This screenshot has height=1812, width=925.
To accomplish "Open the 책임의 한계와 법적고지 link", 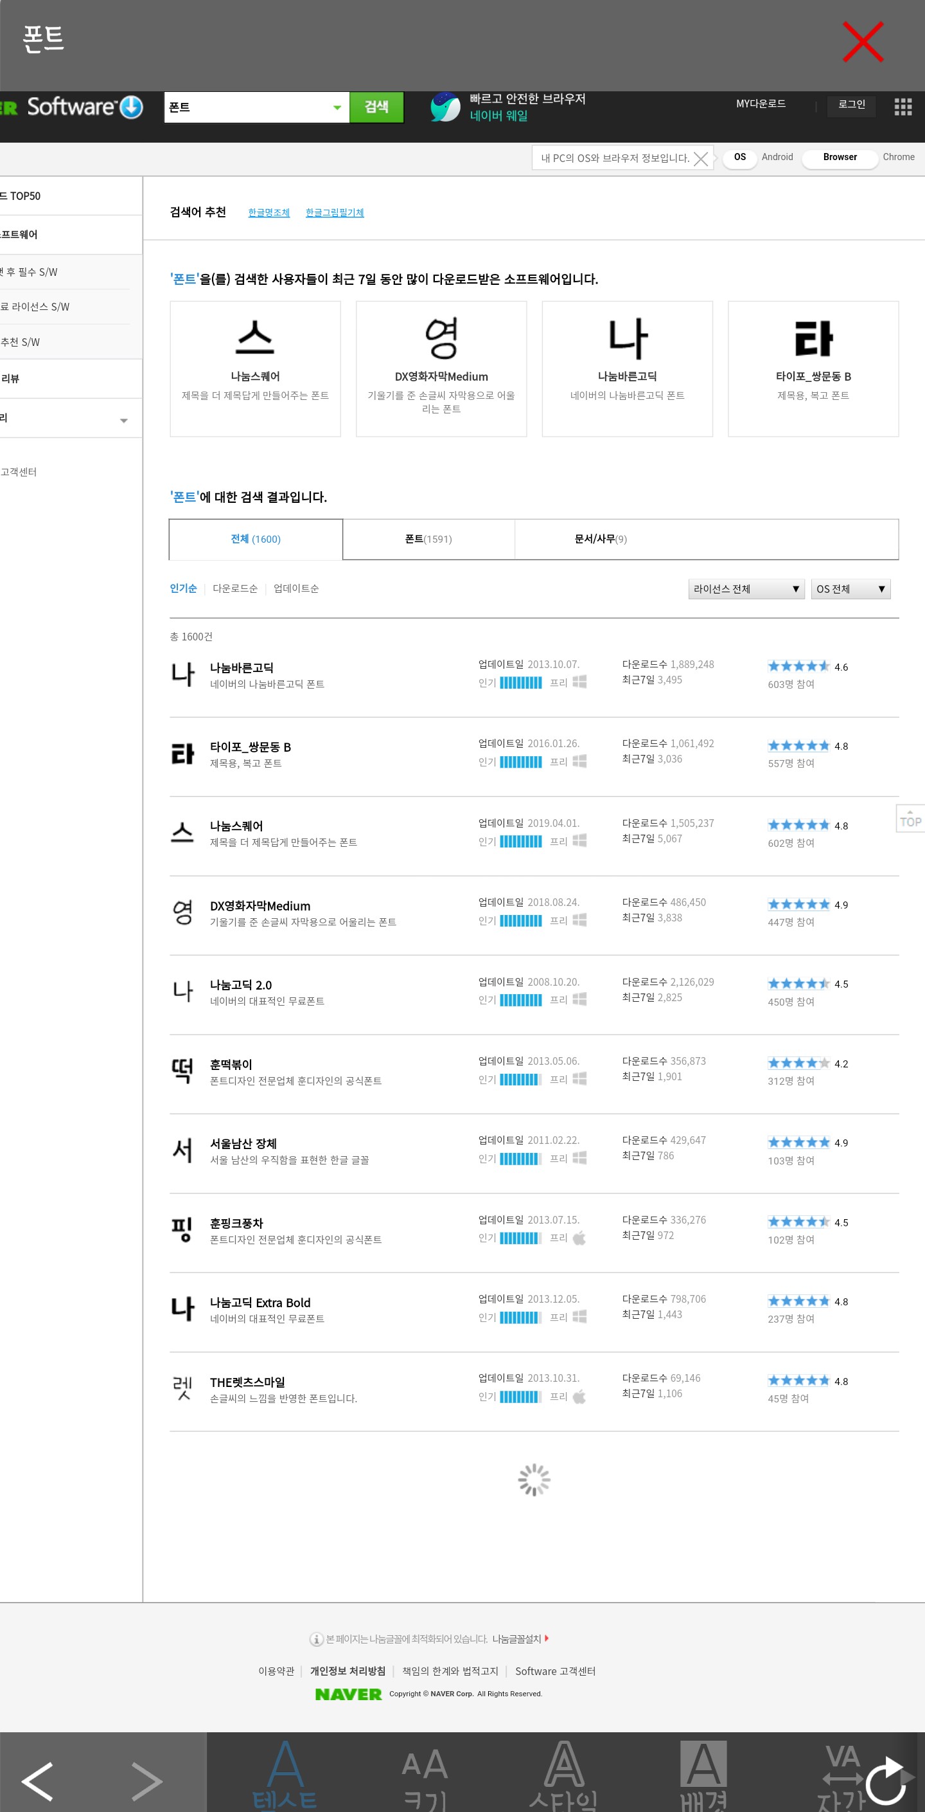I will (x=450, y=1671).
